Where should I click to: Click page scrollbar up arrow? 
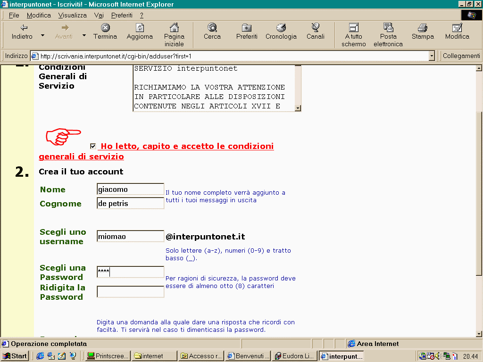pos(479,68)
